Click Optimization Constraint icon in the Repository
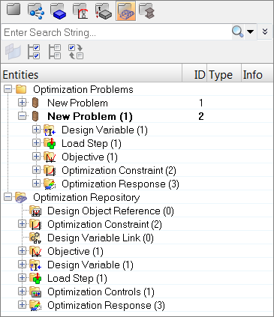The width and height of the screenshot is (274, 317). [35, 224]
